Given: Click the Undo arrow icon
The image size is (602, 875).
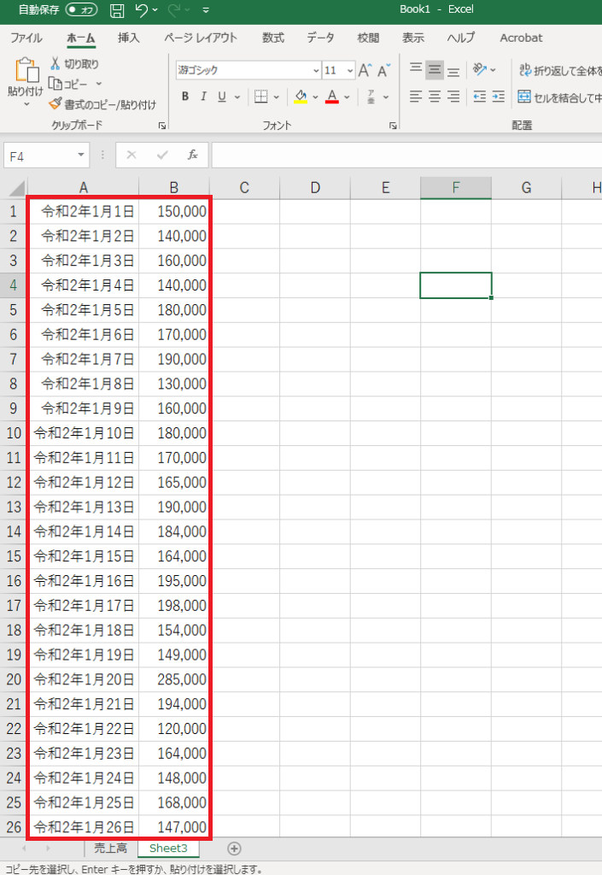Looking at the screenshot, I should coord(142,10).
